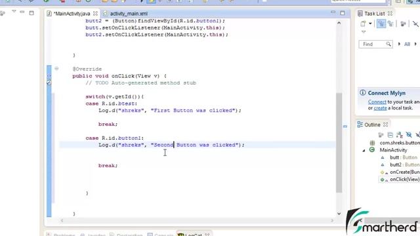Image resolution: width=420 pixels, height=236 pixels.
Task: Click the Focus on Workweek icon
Action: [403, 24]
